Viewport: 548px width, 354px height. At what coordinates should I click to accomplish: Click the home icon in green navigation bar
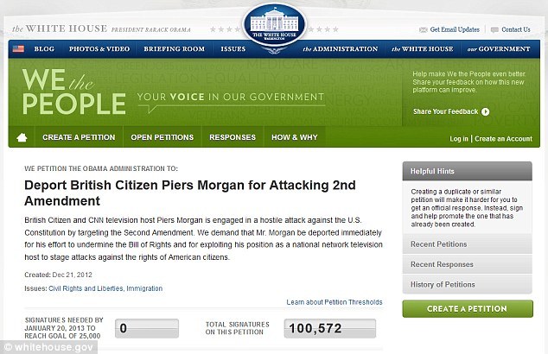point(22,137)
